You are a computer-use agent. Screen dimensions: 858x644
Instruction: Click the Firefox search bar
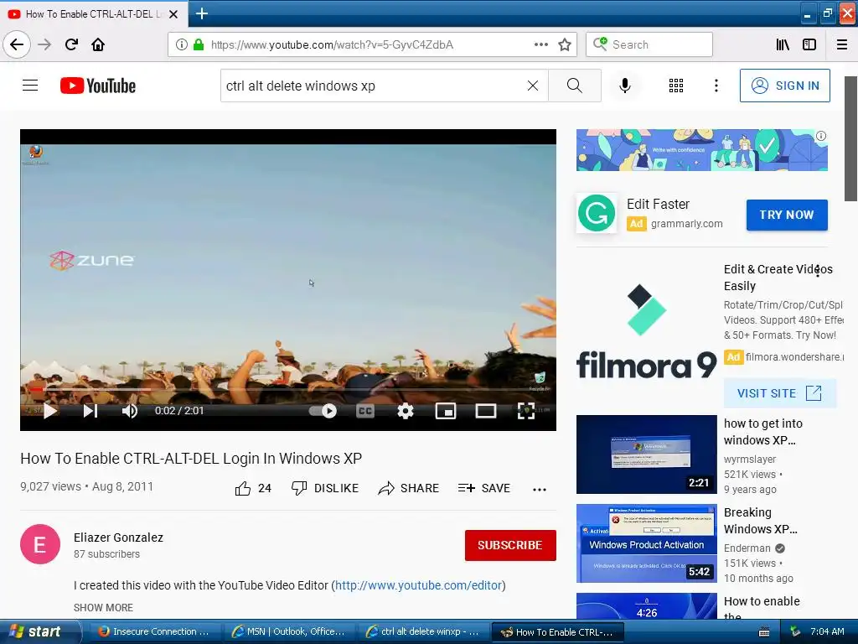[649, 44]
